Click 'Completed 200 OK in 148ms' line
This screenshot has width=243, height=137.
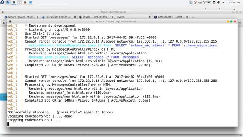point(87,100)
